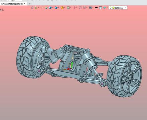Expand the arrow beside shaded cube icon

click(52, 8)
